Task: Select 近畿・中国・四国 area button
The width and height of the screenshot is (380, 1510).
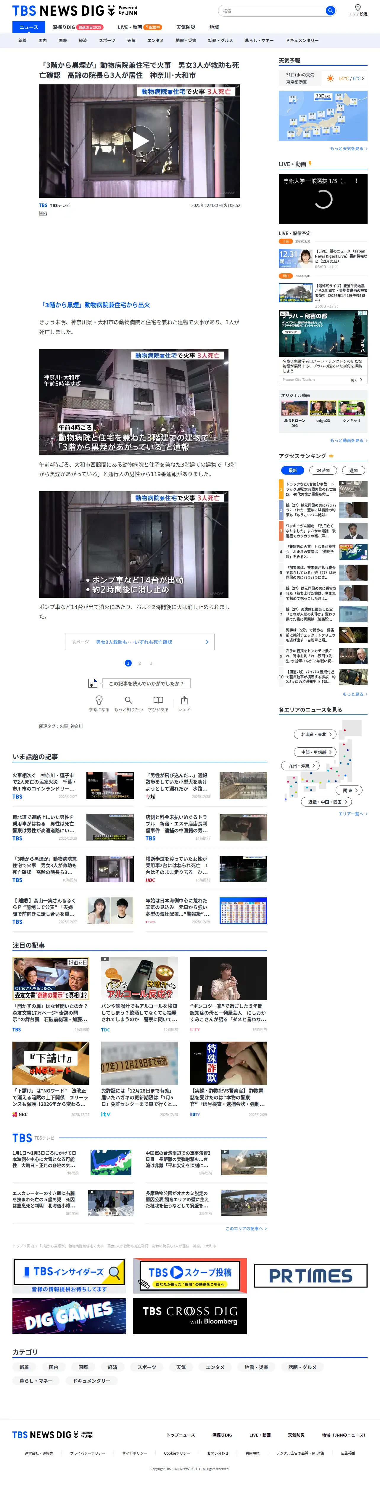Action: coord(327,802)
